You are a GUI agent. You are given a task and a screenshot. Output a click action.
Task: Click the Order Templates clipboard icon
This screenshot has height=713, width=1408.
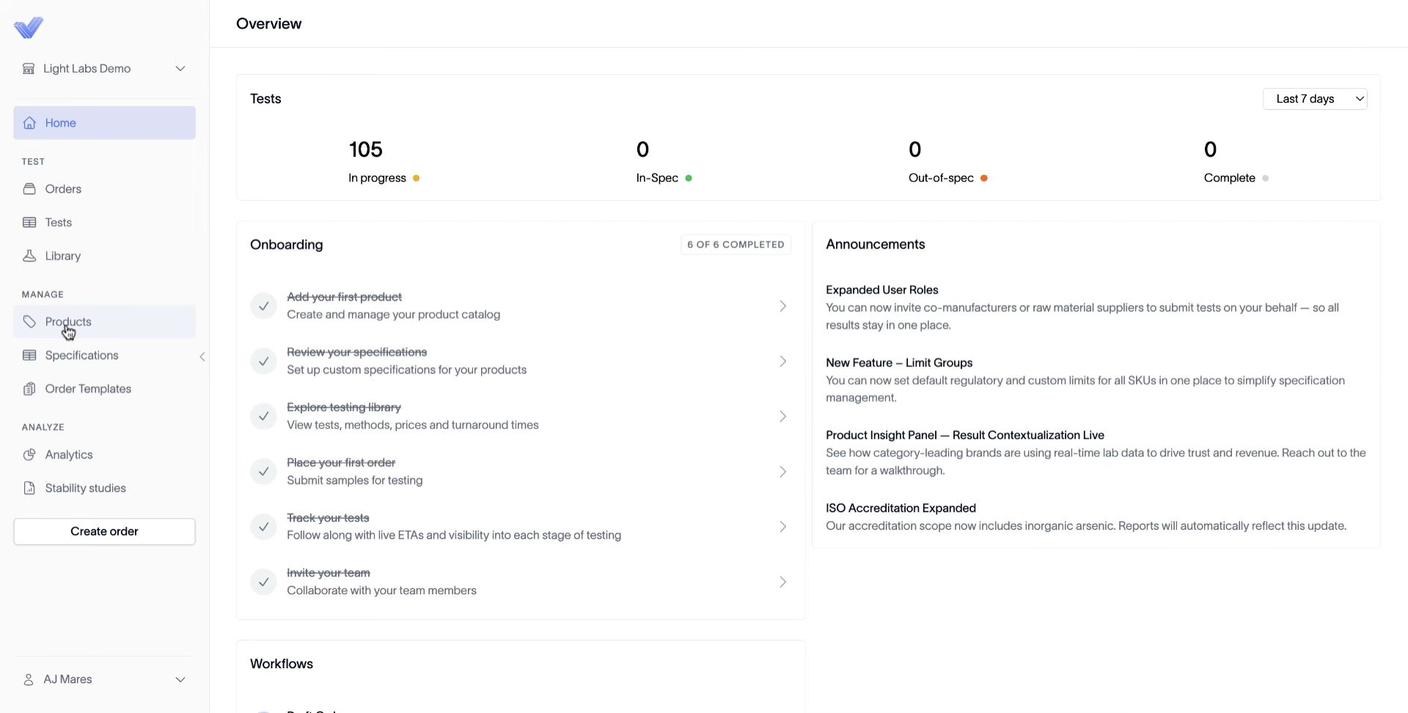click(x=29, y=389)
